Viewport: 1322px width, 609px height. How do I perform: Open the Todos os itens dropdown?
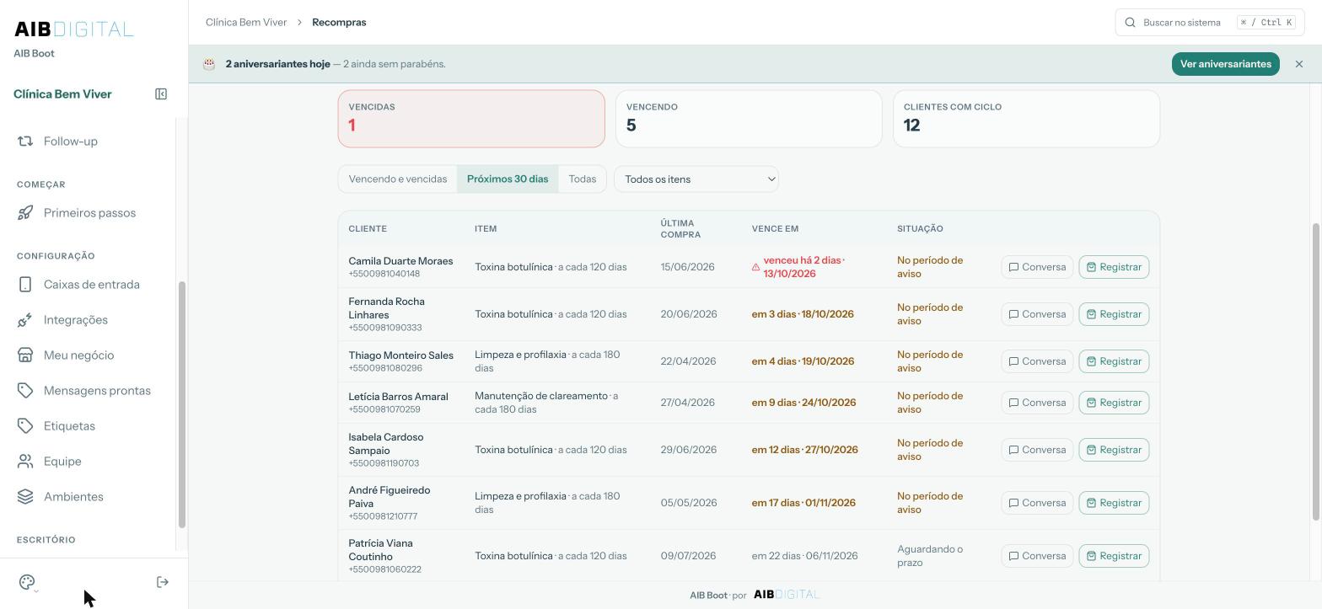tap(696, 179)
